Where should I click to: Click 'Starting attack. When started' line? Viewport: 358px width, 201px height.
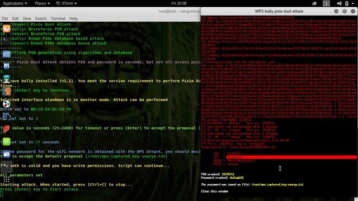66,185
